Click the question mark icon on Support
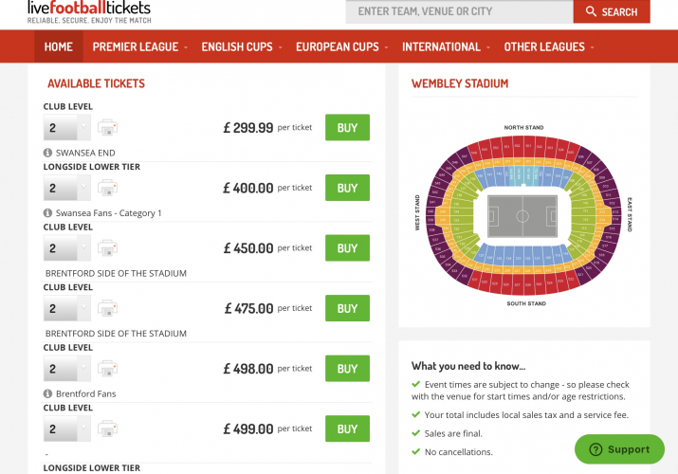Viewport: 678px width, 474px height. [x=596, y=449]
